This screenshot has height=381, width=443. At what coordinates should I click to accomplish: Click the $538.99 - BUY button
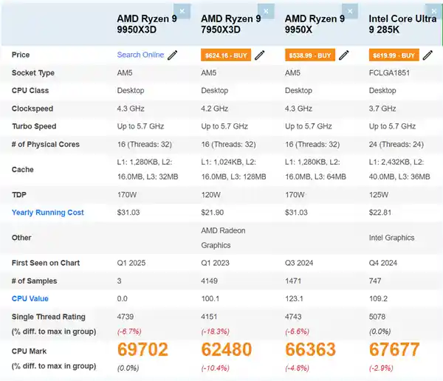(x=310, y=55)
